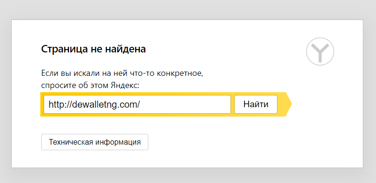
Task: Click the empty end of the search field after the URL
Action: click(x=184, y=104)
